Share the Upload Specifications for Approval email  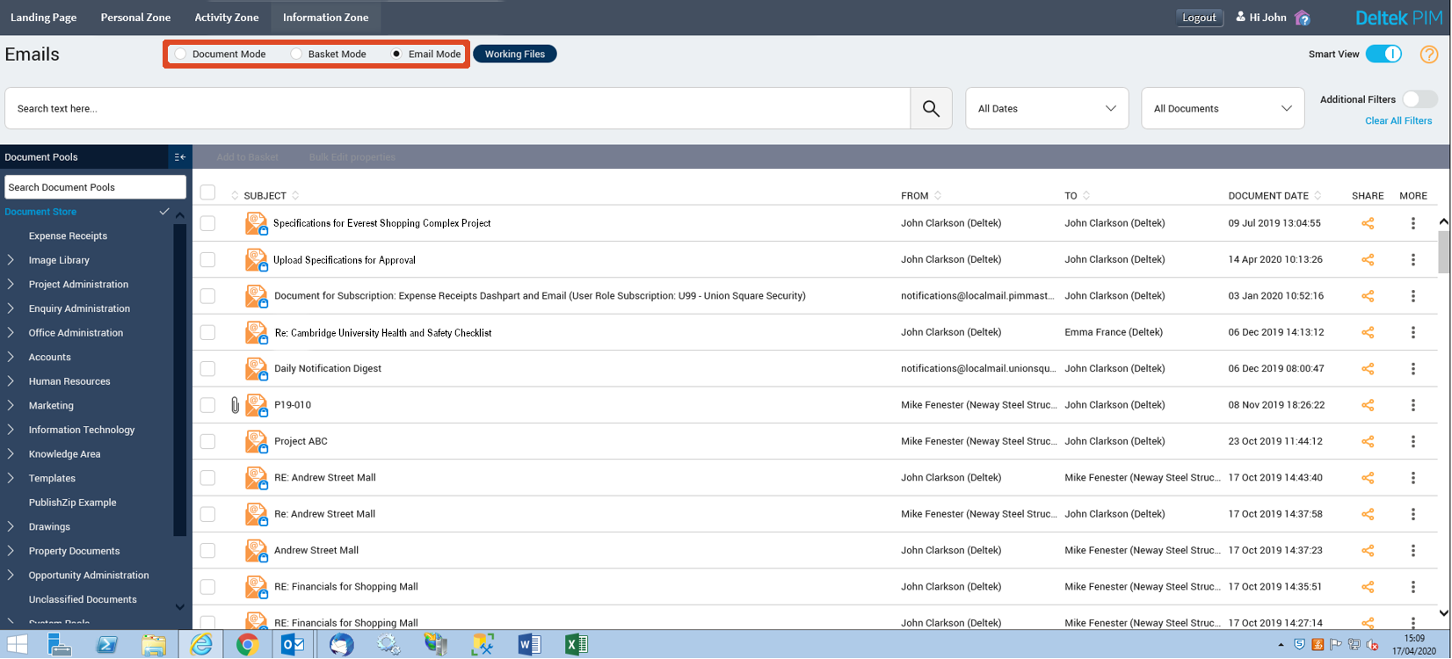[1368, 260]
